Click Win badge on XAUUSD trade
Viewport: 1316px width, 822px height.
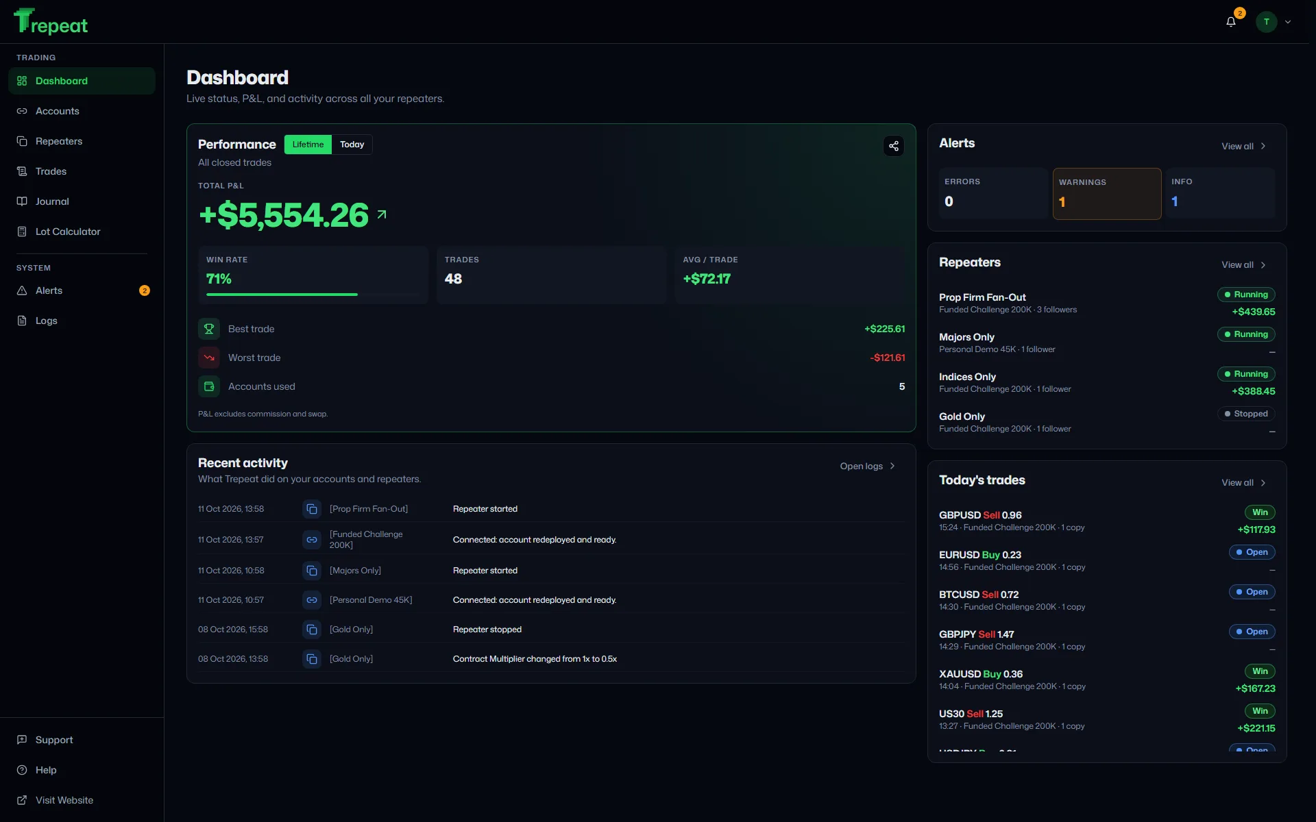pos(1260,671)
